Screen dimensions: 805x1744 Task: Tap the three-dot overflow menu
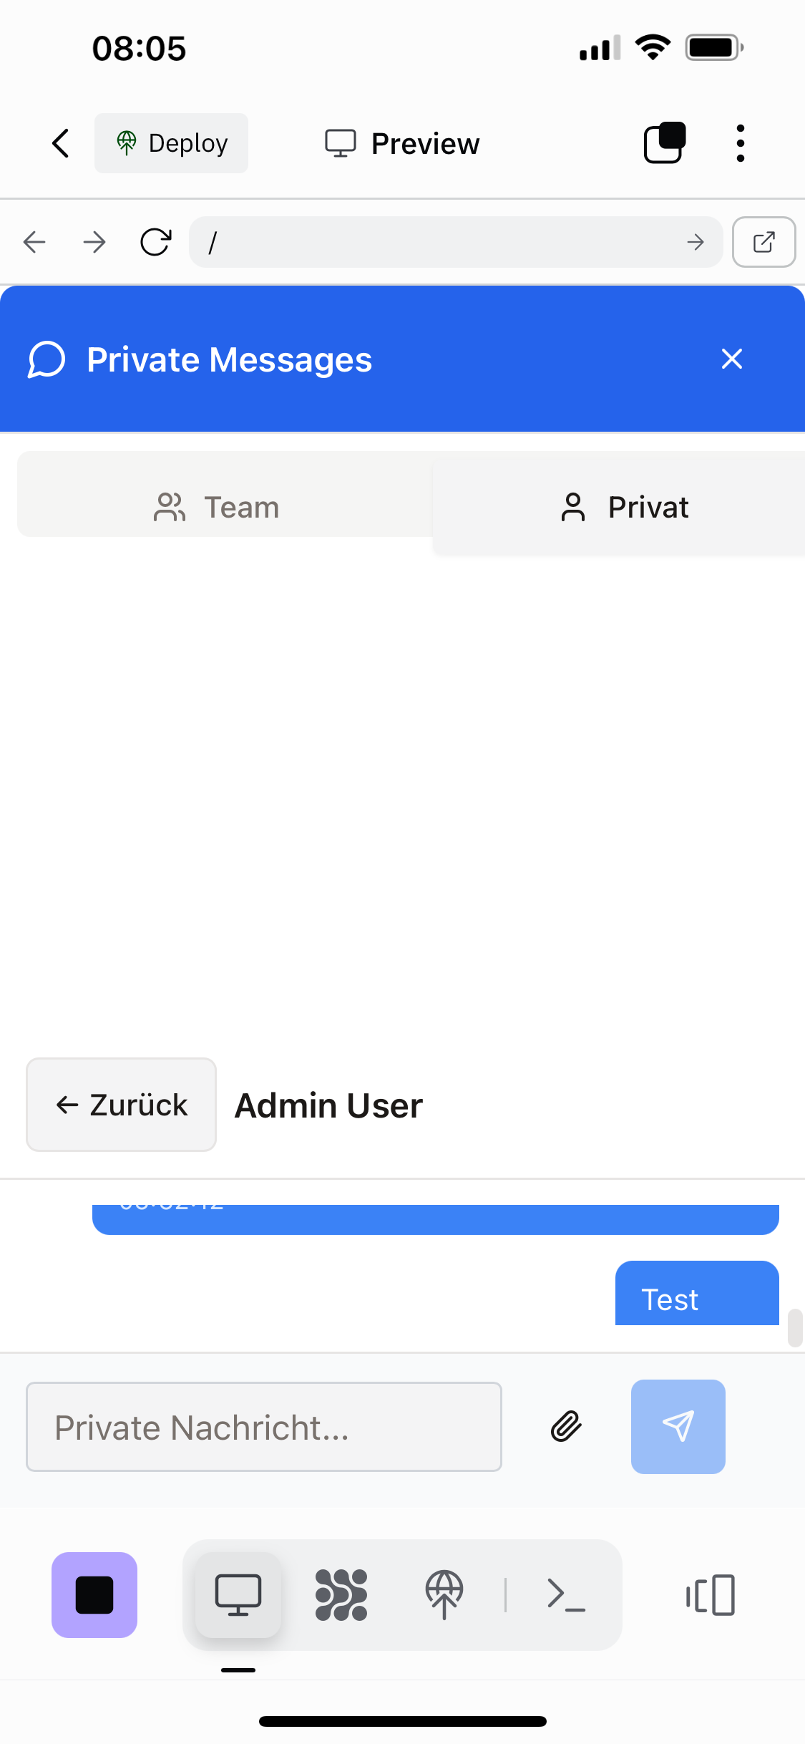(740, 143)
